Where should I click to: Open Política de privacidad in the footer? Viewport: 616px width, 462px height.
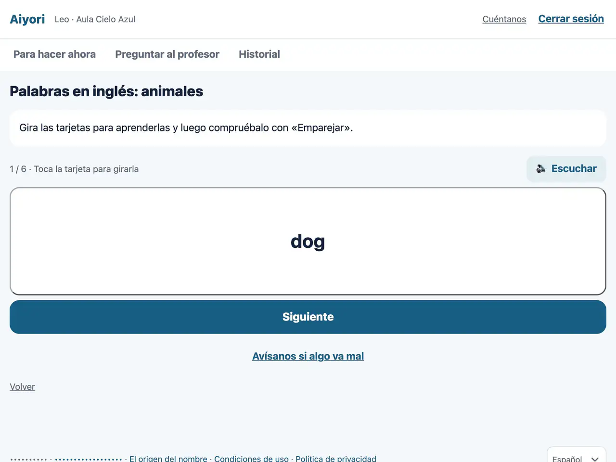pos(336,459)
